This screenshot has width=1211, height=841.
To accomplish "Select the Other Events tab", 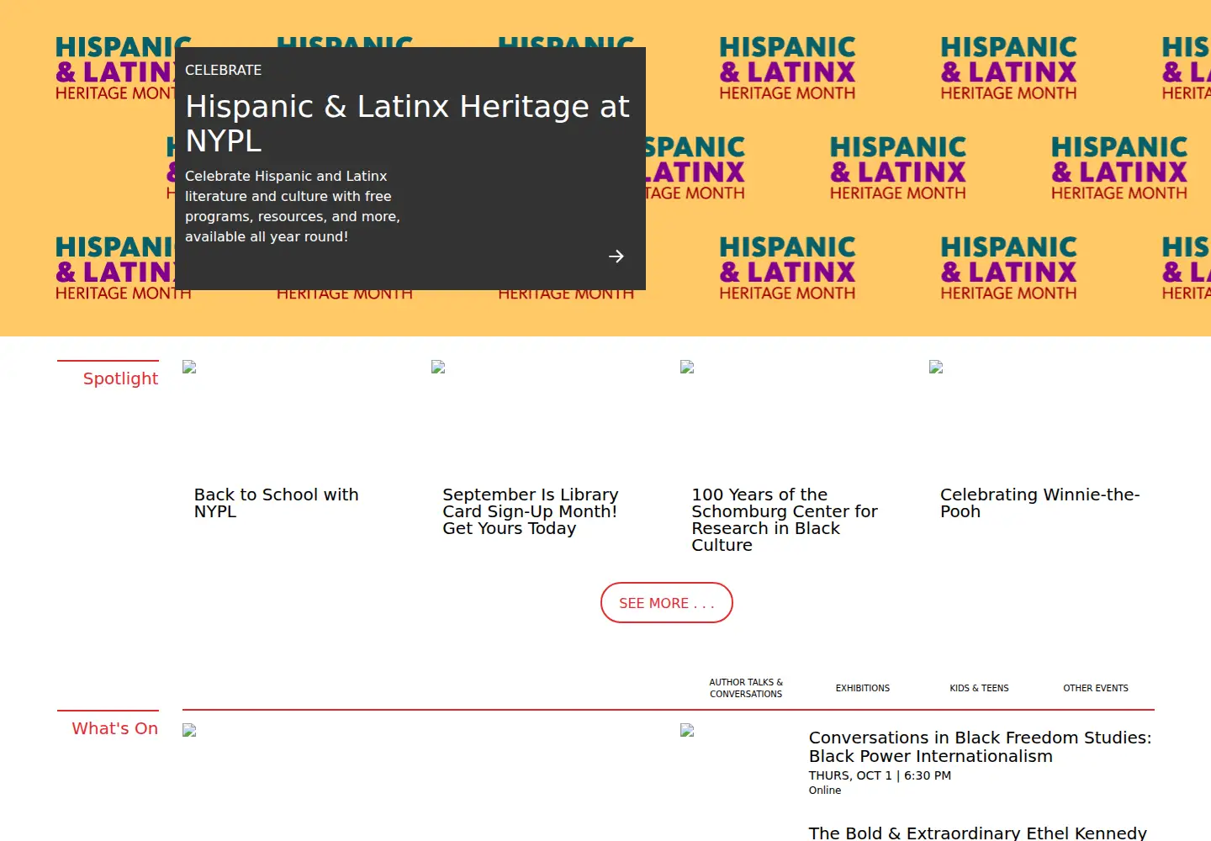I will coord(1096,688).
